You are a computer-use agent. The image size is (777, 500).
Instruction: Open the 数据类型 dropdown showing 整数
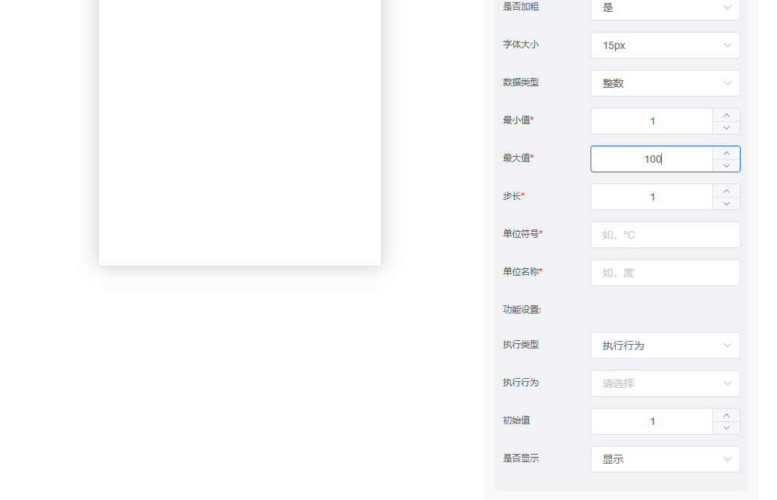click(x=665, y=82)
